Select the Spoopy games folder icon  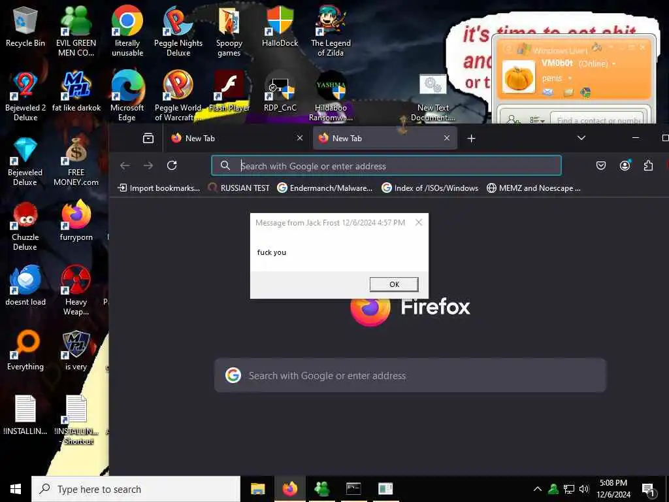point(229,31)
